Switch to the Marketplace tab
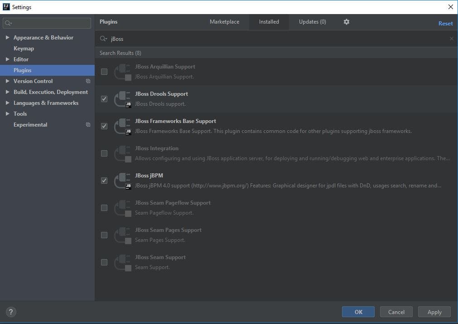Viewport: 458px width, 324px height. pos(224,22)
